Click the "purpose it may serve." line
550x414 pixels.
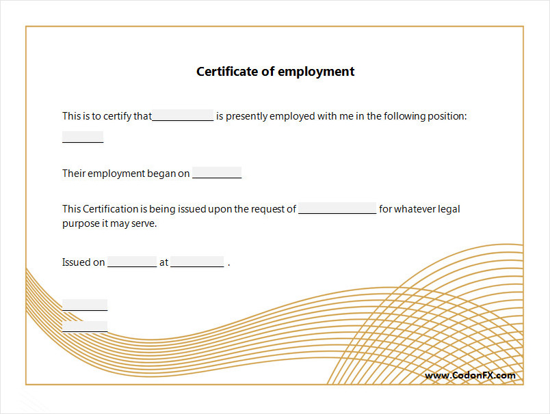tap(109, 223)
